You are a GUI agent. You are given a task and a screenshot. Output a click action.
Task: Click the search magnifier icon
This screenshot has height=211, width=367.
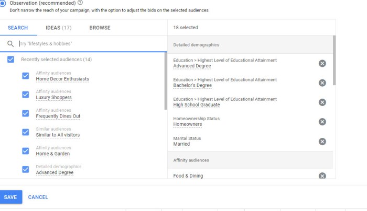(x=10, y=44)
